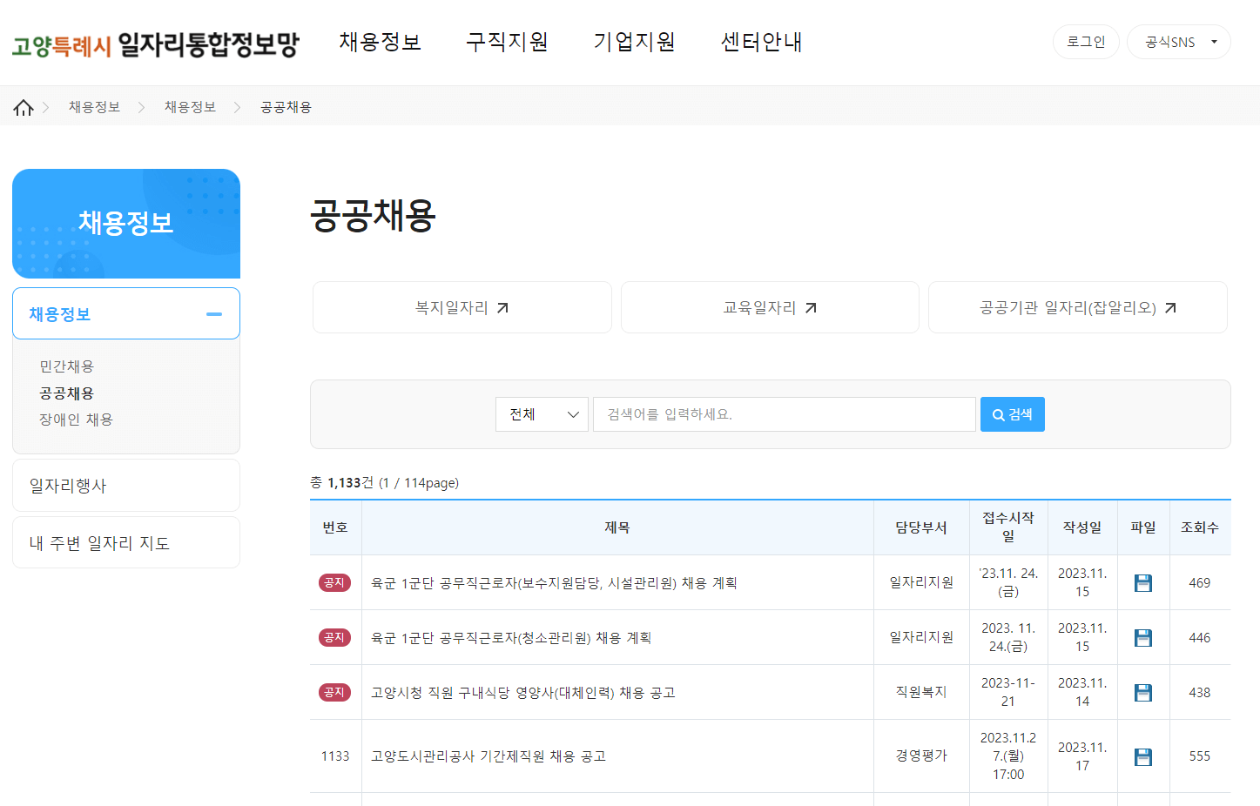Click 고양특례시 일자리통합정보망 logo
The height and width of the screenshot is (806, 1260).
coord(156,44)
